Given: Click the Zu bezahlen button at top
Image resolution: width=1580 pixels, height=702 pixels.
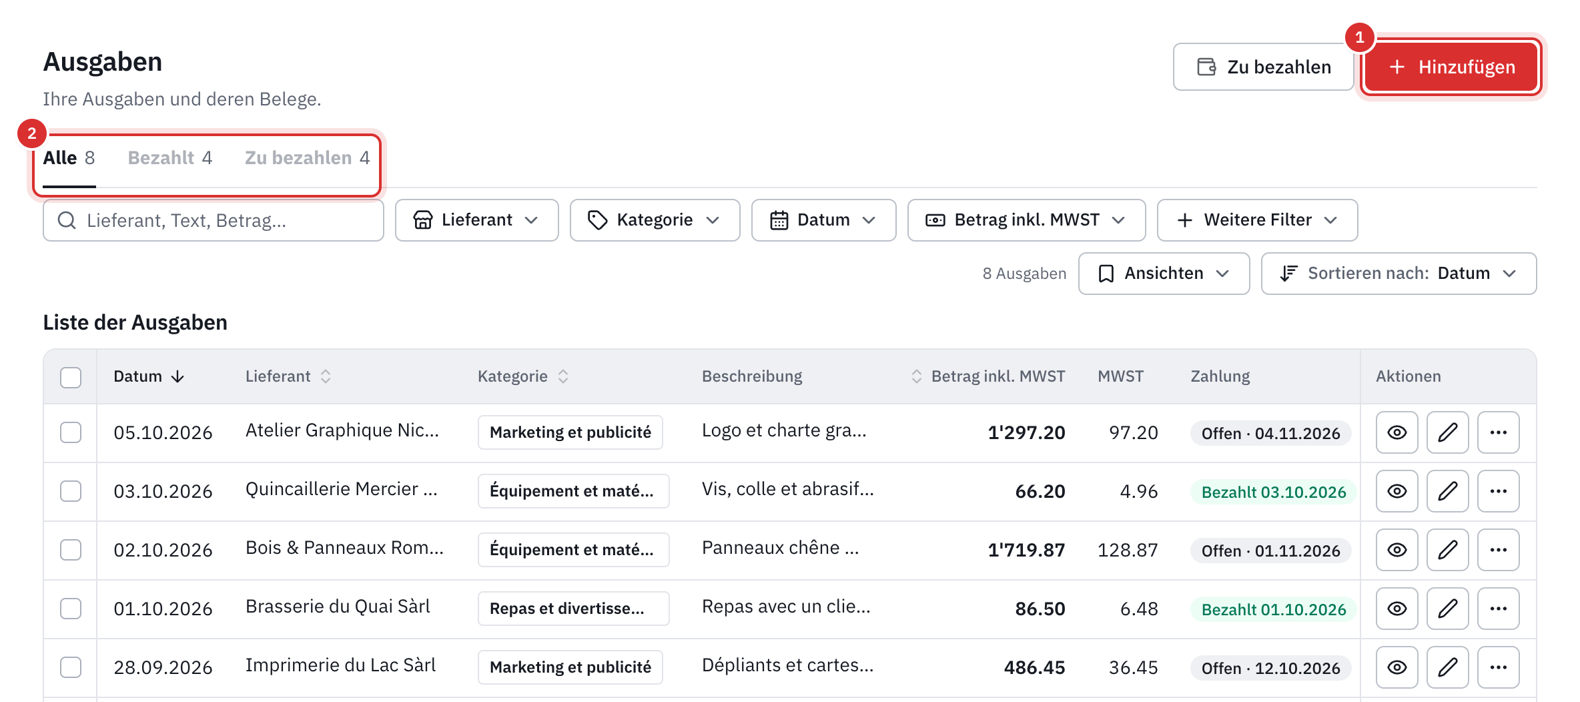Looking at the screenshot, I should pos(1263,67).
